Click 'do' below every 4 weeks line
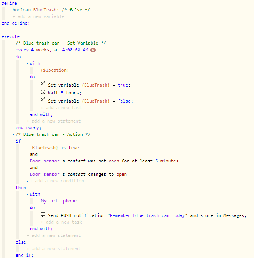This screenshot has height=258, width=254. click(x=18, y=57)
